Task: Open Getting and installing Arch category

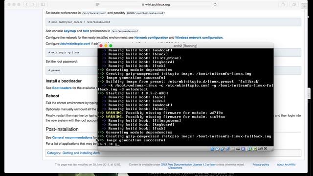Action: coord(81,153)
